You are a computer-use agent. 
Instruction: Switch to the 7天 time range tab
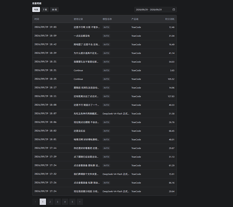pyautogui.click(x=45, y=10)
